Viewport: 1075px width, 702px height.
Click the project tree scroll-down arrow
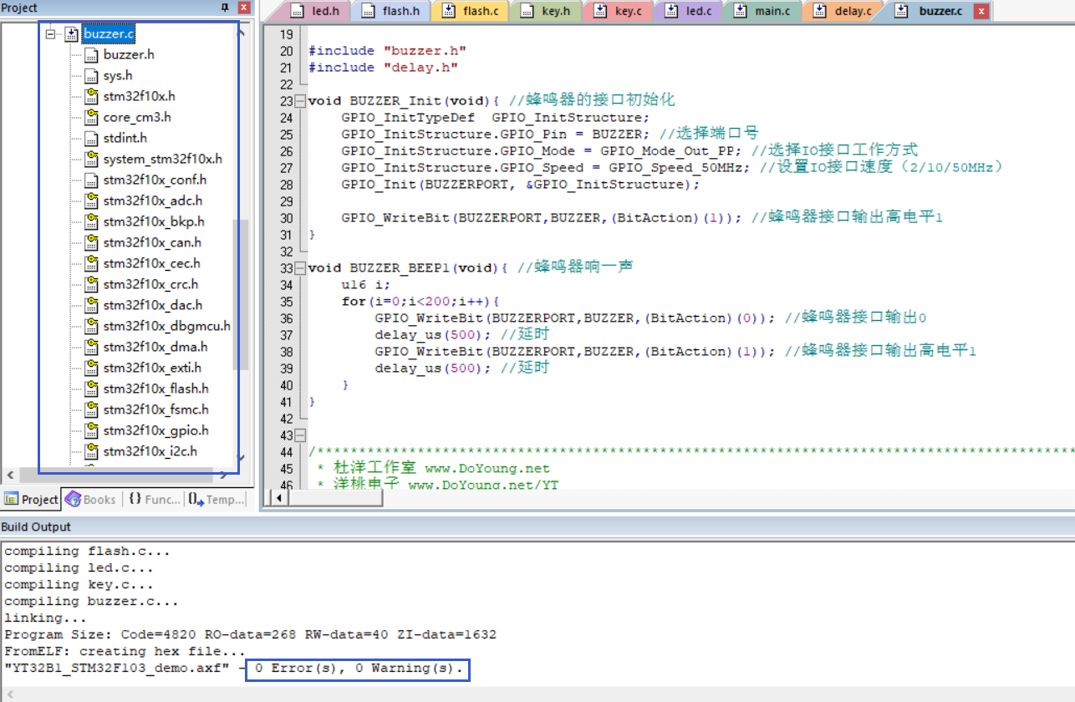(242, 458)
